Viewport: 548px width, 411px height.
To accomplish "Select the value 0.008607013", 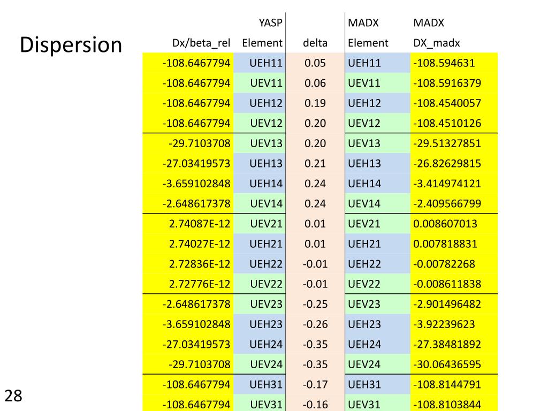I will [445, 224].
